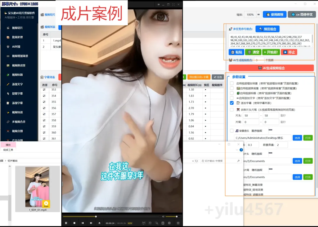
Task: Open the CN 简体中文 language selector
Action: [302, 15]
